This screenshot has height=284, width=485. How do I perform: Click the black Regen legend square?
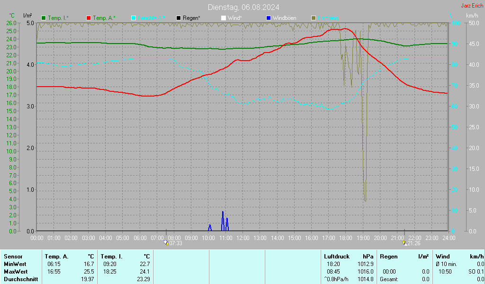[179, 18]
